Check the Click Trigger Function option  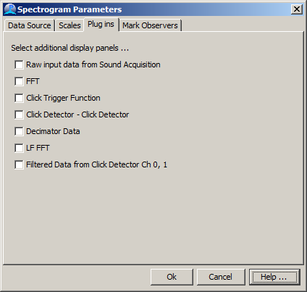[19, 98]
